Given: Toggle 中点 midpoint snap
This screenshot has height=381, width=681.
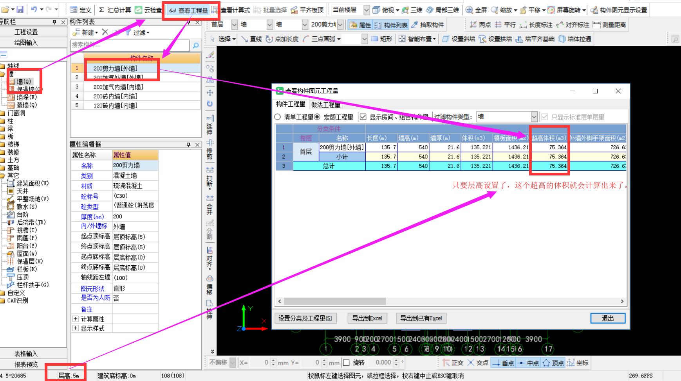Looking at the screenshot, I should [x=528, y=363].
